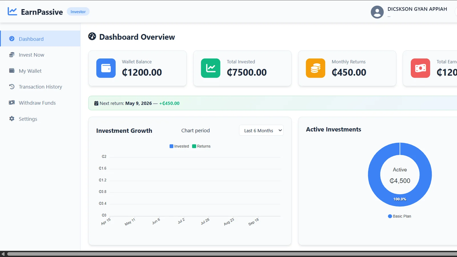
Task: Click the Active Investments heading
Action: click(x=334, y=129)
